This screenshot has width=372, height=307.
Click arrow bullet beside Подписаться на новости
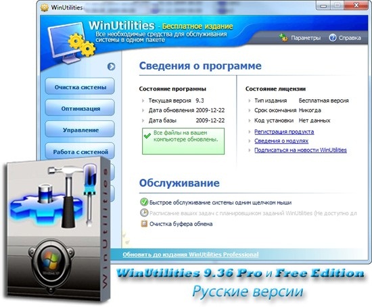point(250,150)
